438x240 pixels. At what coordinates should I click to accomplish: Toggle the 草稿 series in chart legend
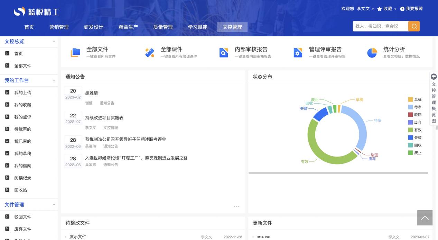[x=416, y=99]
